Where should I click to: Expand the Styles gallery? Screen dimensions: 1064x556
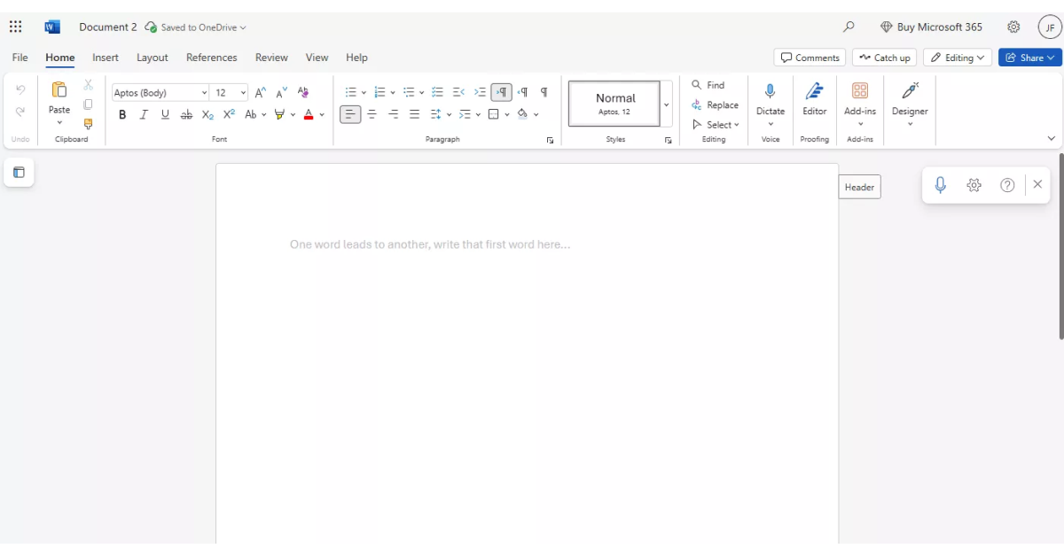coord(666,103)
